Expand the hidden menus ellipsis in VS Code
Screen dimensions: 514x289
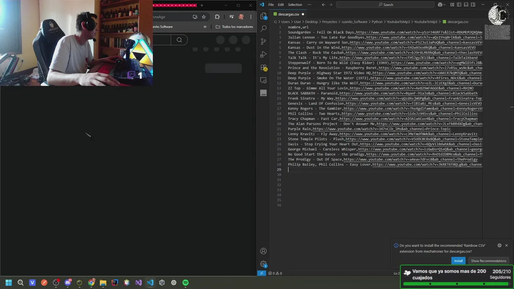[x=309, y=5]
